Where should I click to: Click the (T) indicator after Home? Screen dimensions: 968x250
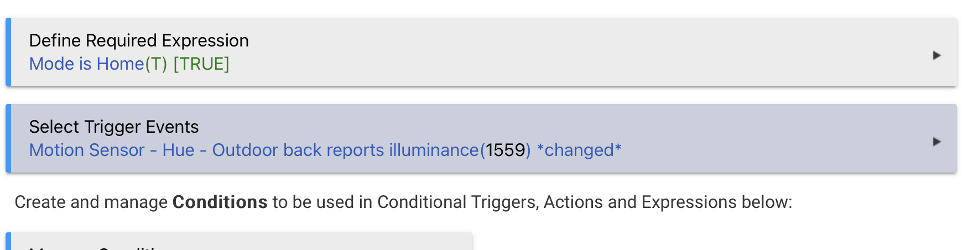pos(156,64)
